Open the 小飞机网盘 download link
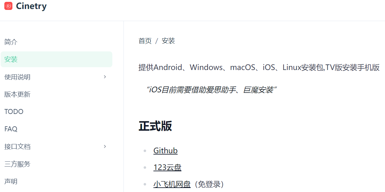This screenshot has width=385, height=192. coord(172,184)
